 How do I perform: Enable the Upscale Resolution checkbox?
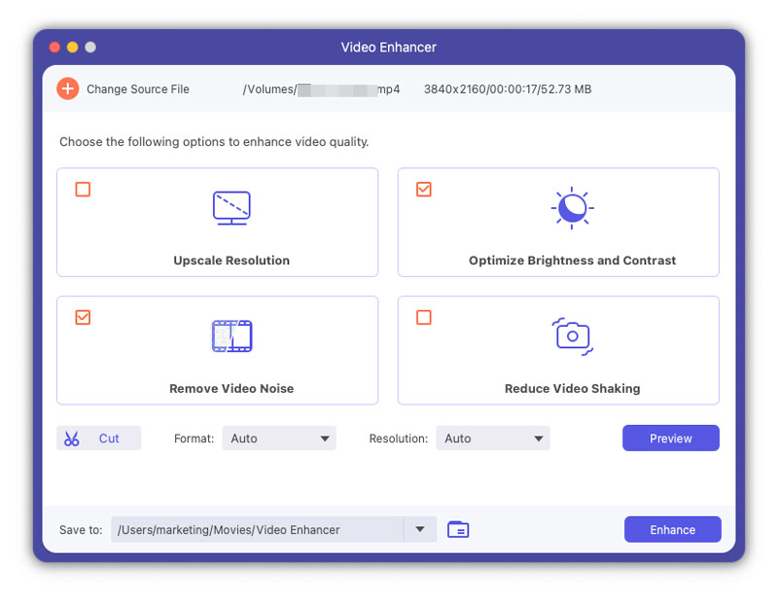pos(84,190)
